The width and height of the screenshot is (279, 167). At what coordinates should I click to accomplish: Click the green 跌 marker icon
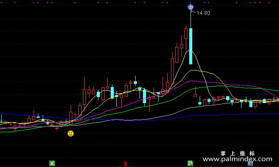[x=191, y=163]
